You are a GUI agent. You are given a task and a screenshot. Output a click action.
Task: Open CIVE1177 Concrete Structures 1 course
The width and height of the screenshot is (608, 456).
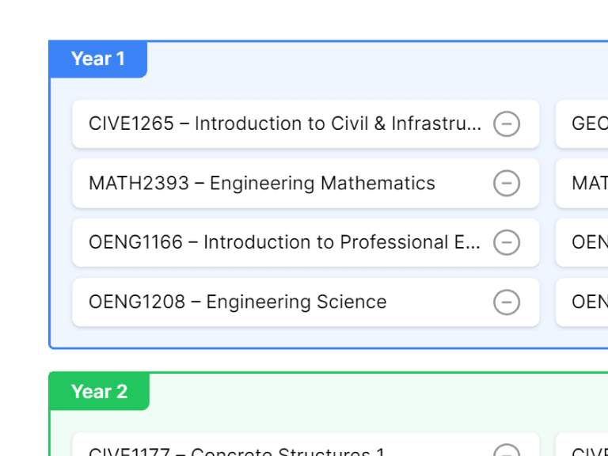(237, 451)
